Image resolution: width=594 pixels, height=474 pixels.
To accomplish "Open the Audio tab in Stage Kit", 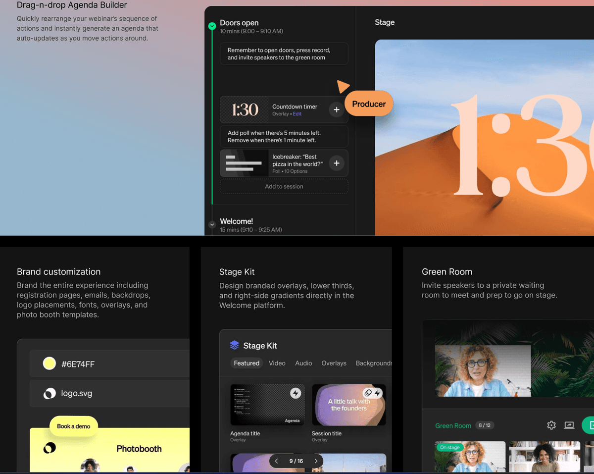I will 303,363.
